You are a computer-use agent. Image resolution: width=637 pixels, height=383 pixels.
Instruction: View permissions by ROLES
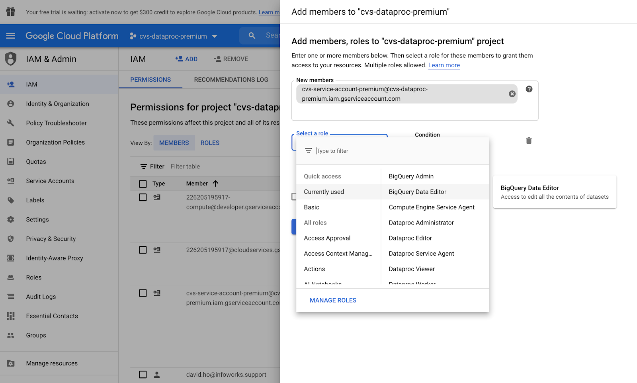click(210, 143)
